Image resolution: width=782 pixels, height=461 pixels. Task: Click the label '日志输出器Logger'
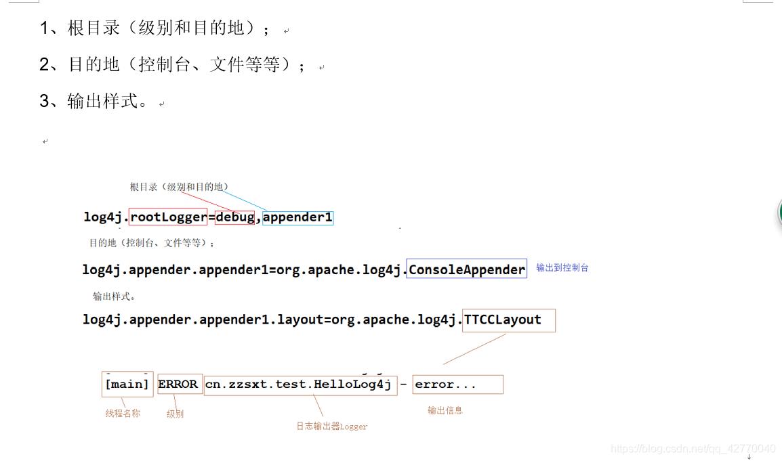(x=331, y=426)
